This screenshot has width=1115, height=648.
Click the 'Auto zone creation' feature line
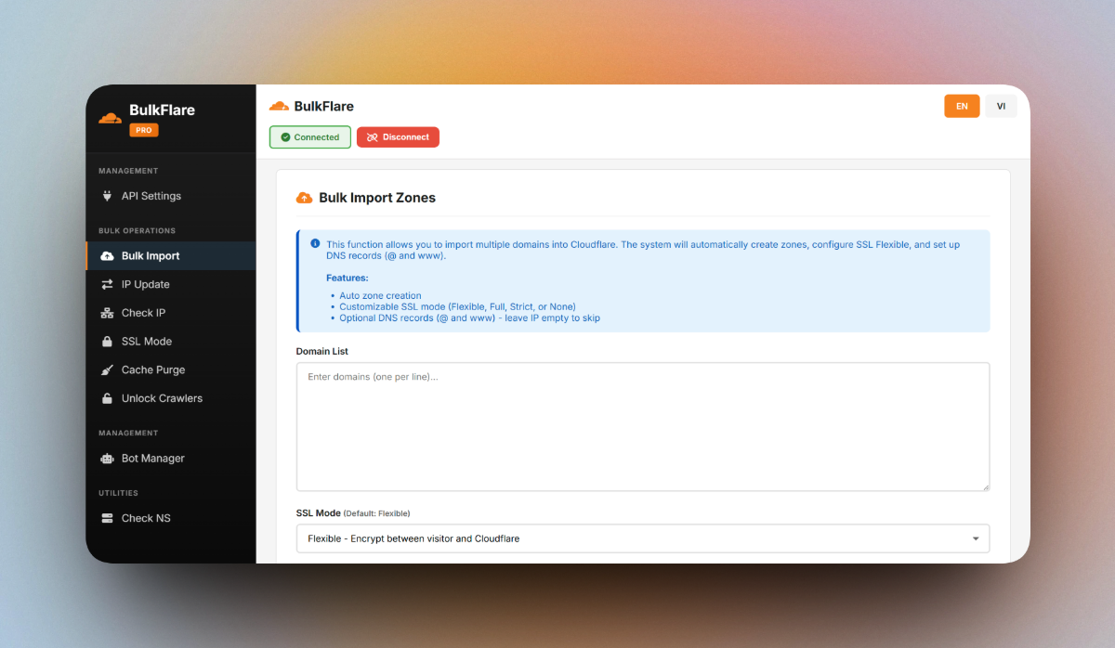(x=380, y=296)
